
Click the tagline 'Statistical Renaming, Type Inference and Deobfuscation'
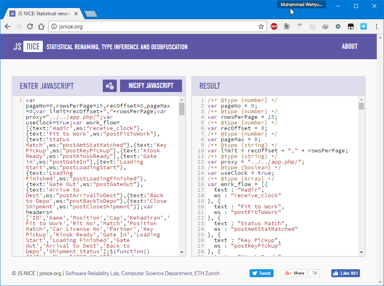[117, 47]
